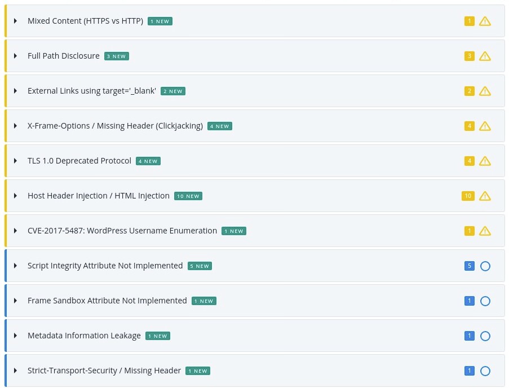Click warning icon on TLS 1.0 Deprecated Protocol
This screenshot has height=388, width=509.
(485, 161)
